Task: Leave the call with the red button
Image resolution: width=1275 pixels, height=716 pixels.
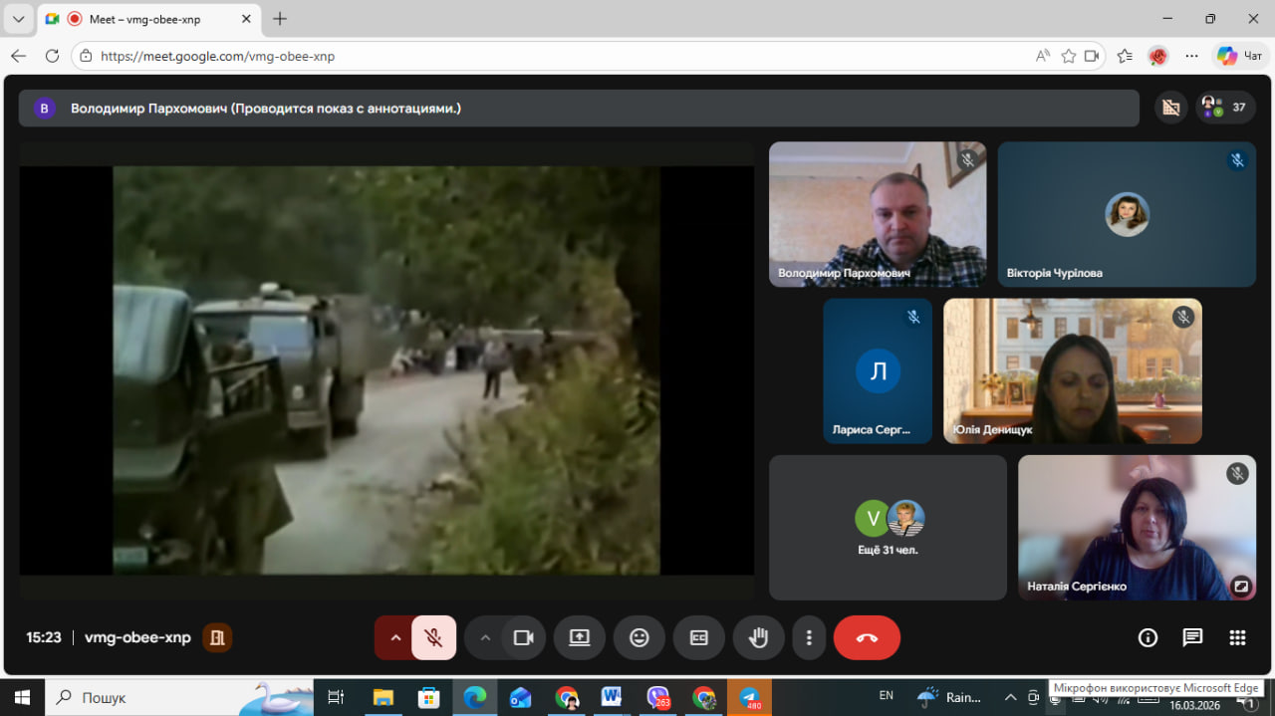Action: 867,638
